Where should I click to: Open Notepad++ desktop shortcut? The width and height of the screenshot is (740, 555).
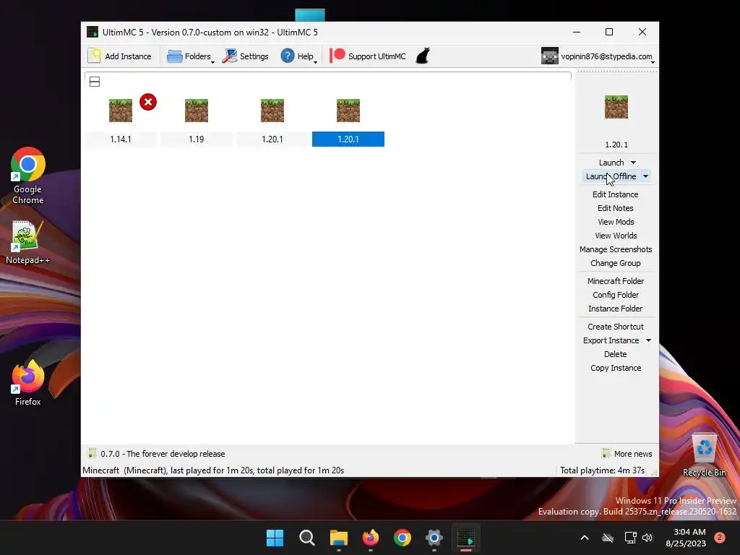[27, 242]
